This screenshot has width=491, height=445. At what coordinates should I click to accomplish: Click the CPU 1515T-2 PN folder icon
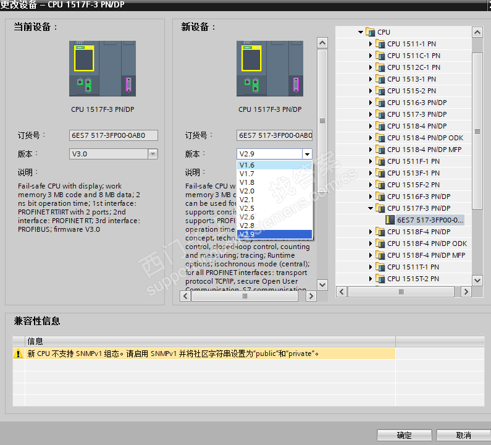pos(380,279)
